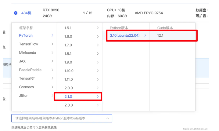
Task: Expand chevron next to TensorRT
Action: pos(52,78)
